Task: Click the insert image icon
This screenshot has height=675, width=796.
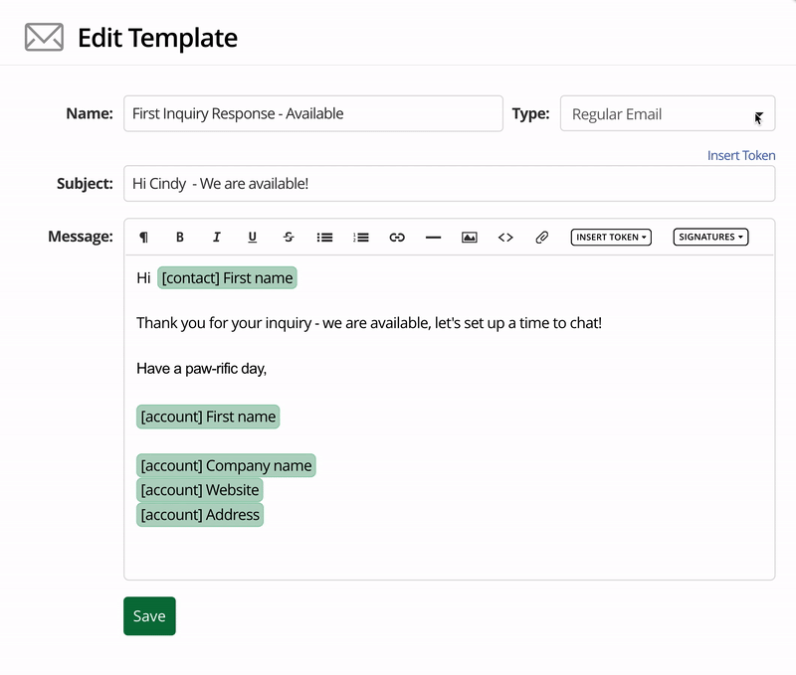Action: point(470,238)
